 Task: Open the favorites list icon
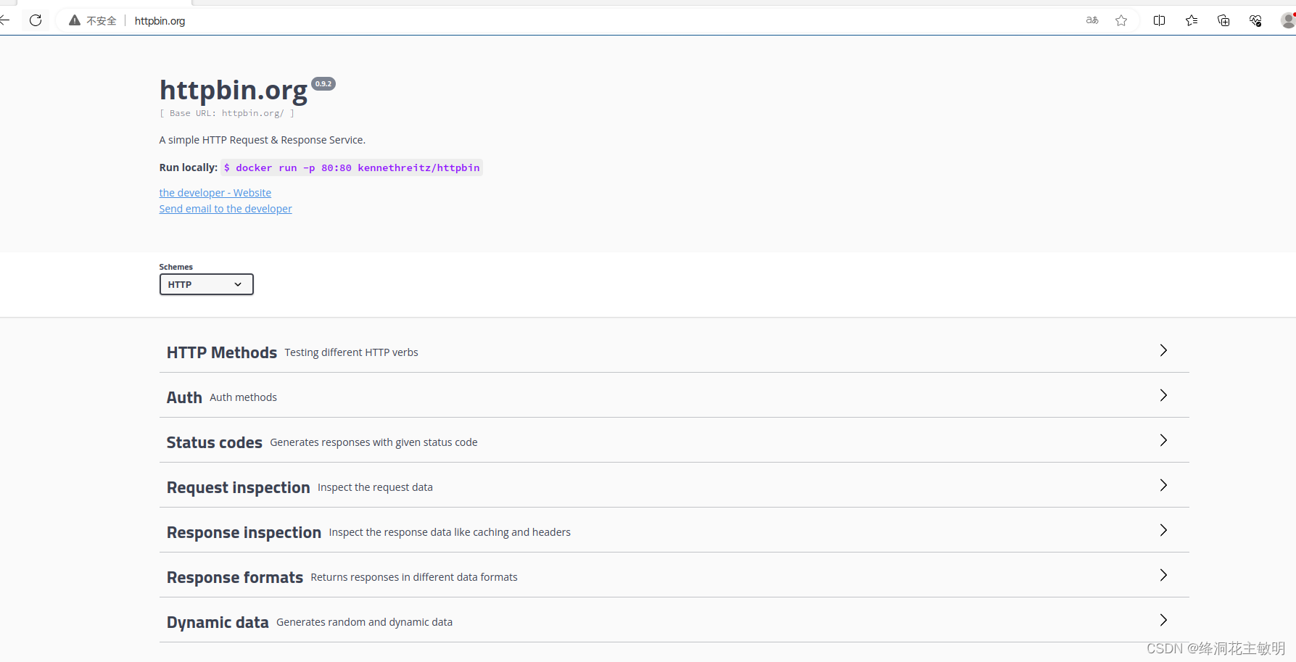click(x=1192, y=20)
